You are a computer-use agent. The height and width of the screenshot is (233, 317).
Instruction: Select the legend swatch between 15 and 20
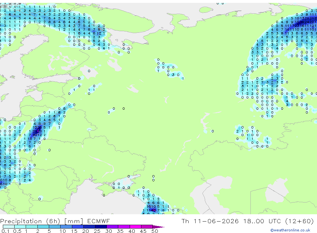tap(78, 227)
